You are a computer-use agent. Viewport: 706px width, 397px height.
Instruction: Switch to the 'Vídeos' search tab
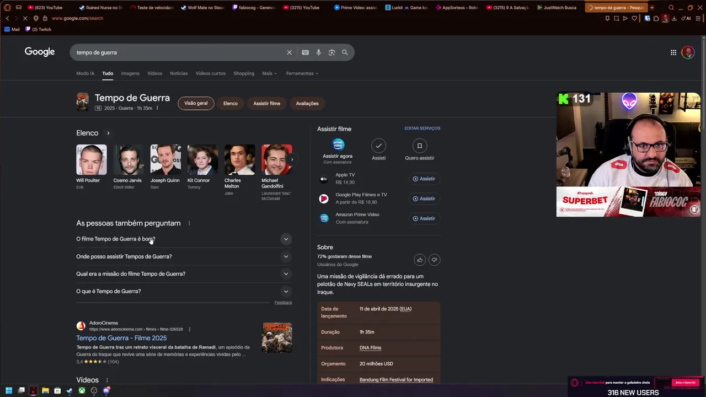point(154,73)
